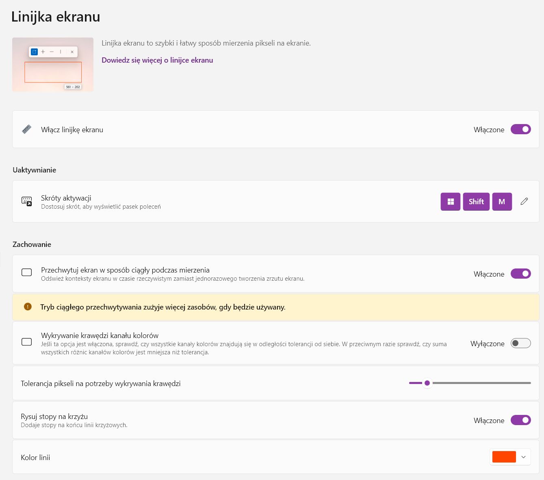The image size is (544, 480).
Task: Click the ruler icon beside Włącz linijkę ekranu
Action: coord(26,129)
